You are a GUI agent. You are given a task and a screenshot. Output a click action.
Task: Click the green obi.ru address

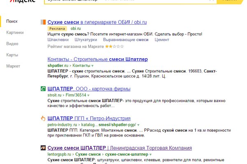(x=76, y=28)
